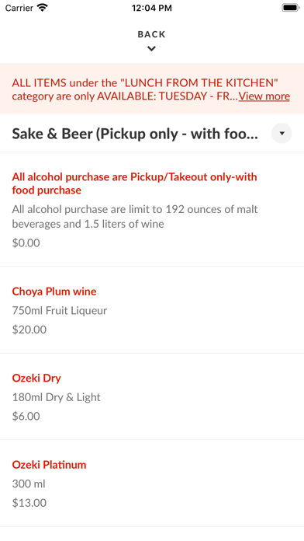Tap the 12:04 PM clock
The image size is (304, 541).
(152, 8)
